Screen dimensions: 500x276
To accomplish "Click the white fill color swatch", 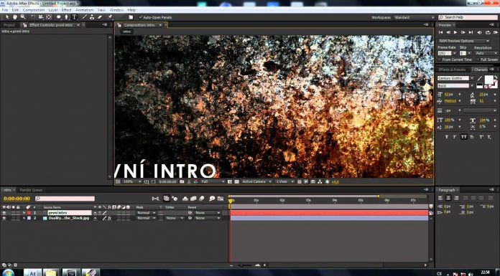I will point(489,80).
